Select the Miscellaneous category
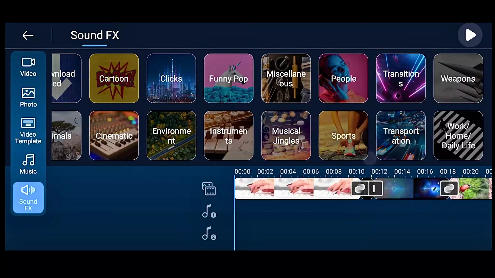Viewport: 495px width, 278px height. pos(286,78)
